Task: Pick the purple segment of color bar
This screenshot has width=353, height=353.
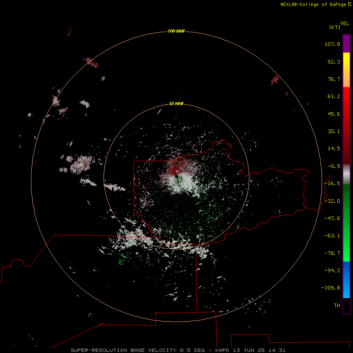Action: 346,44
